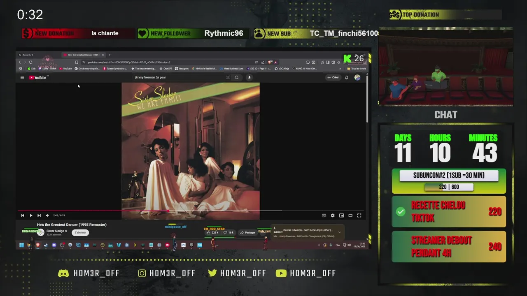
Task: Open the Tous les favoris folder
Action: tap(357, 69)
